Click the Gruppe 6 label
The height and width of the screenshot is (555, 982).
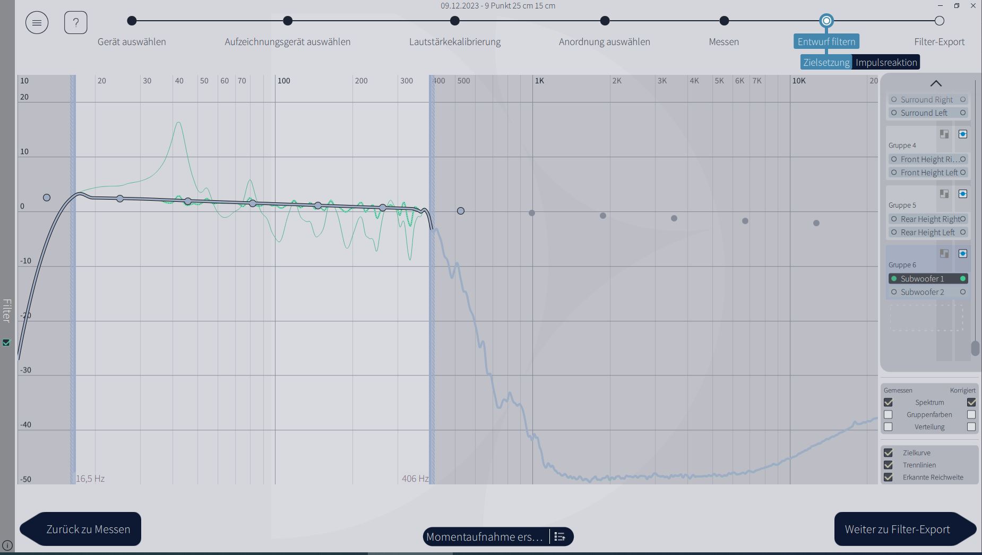(902, 264)
